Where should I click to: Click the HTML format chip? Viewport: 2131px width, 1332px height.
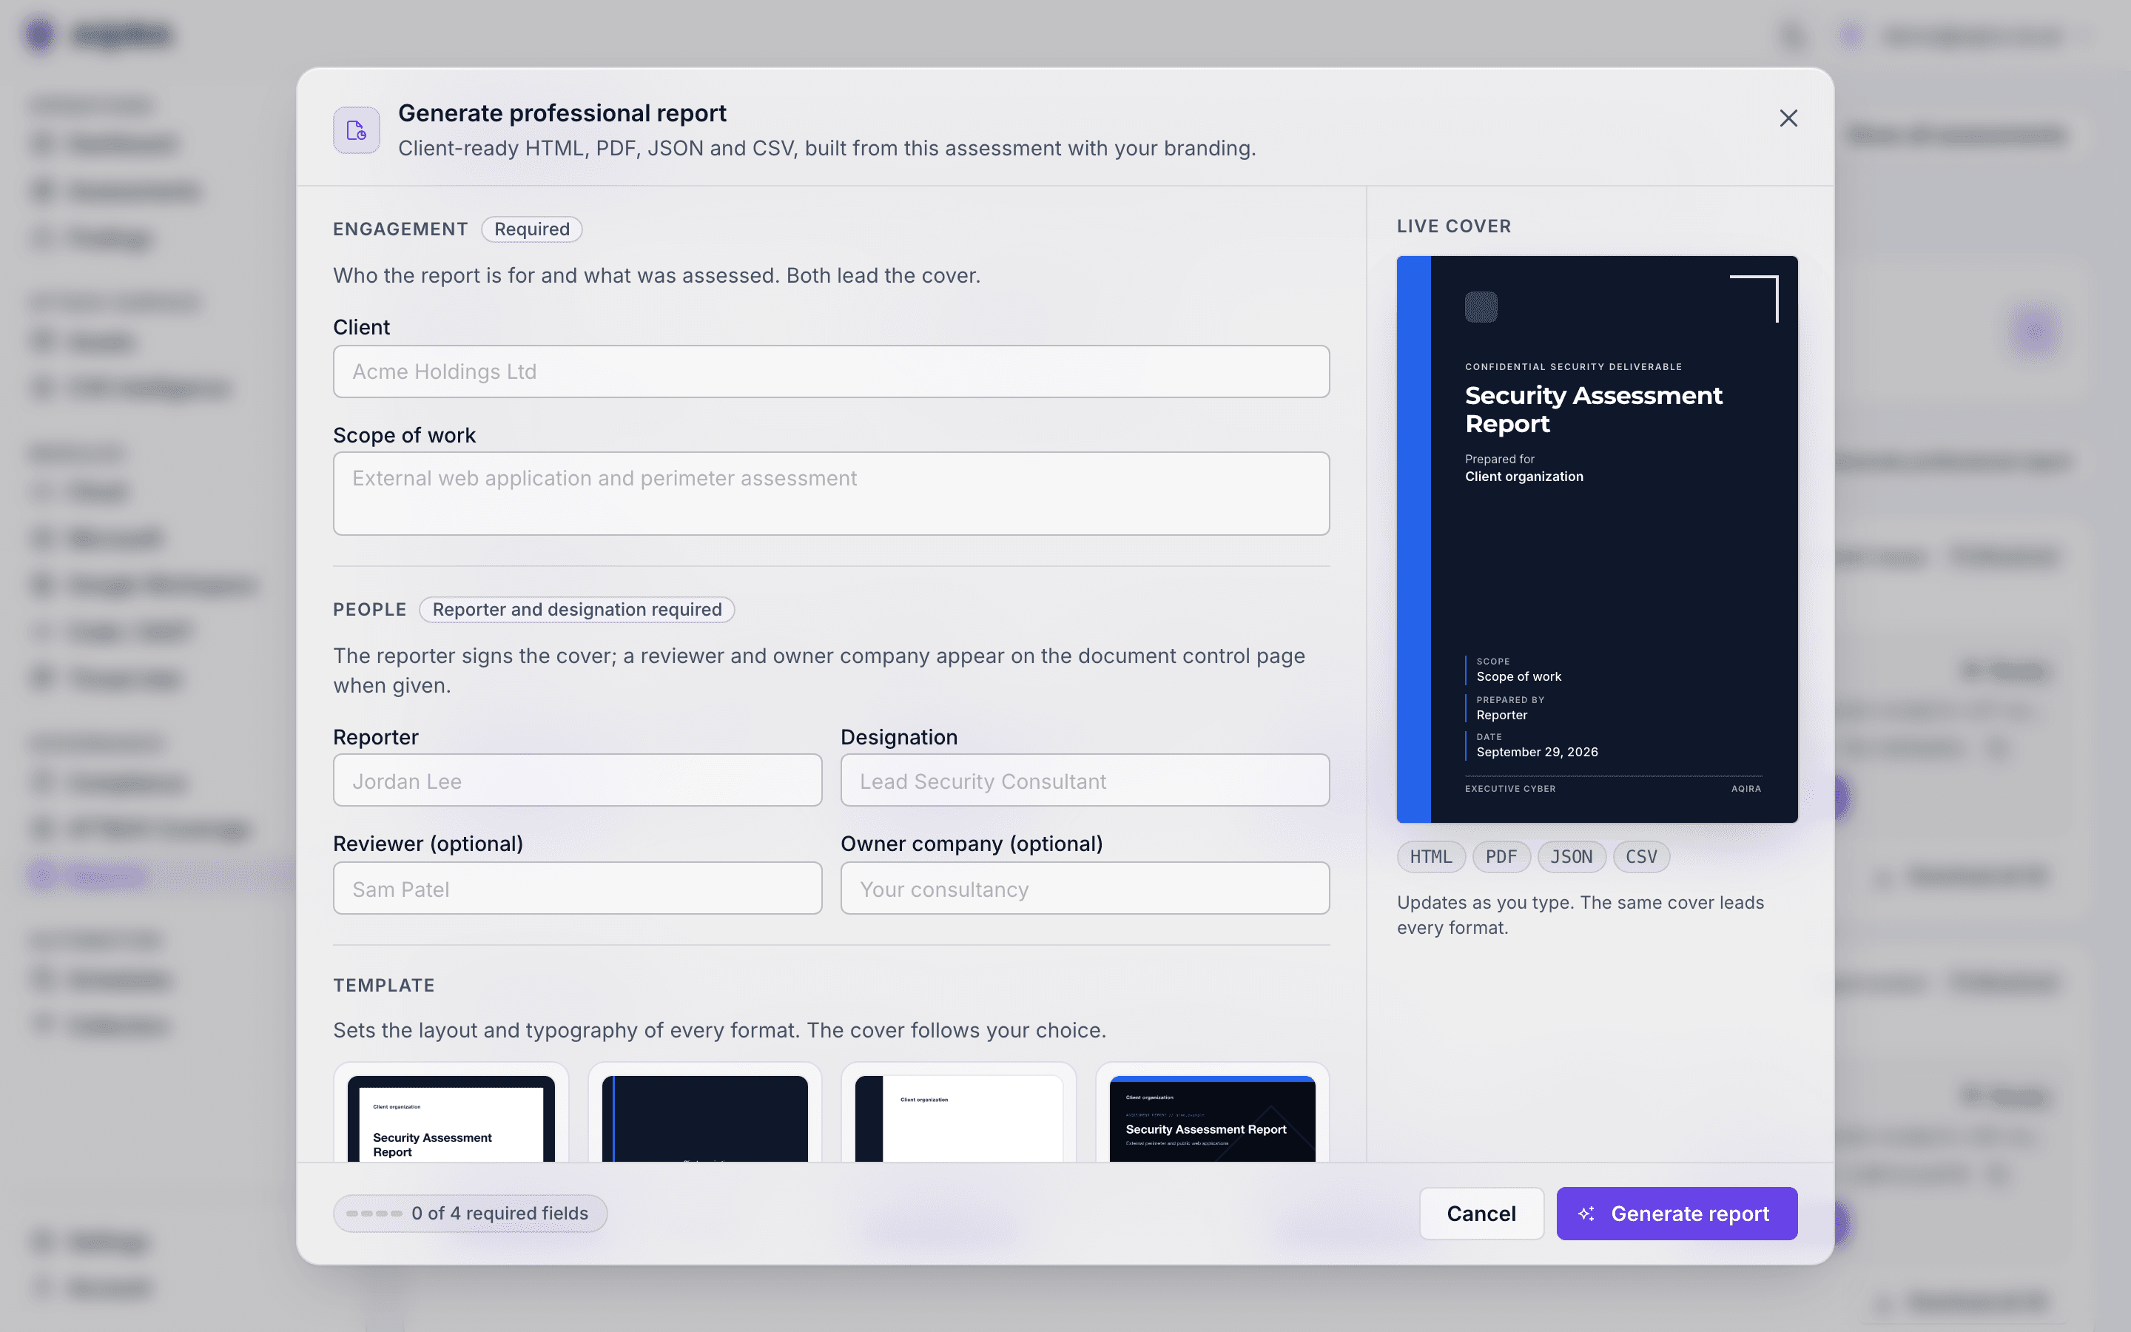[x=1431, y=856]
